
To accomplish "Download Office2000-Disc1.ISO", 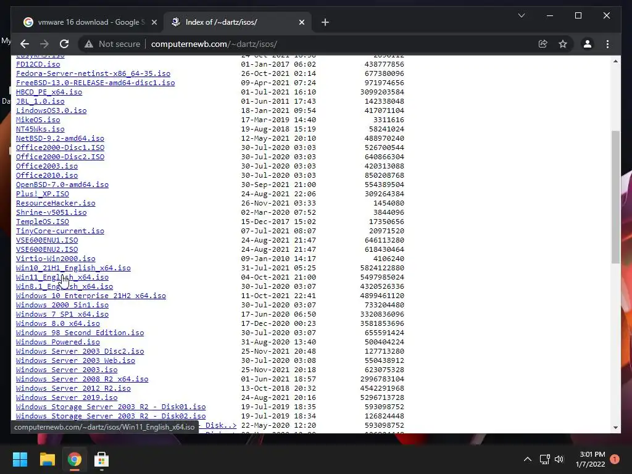I will [x=60, y=148].
